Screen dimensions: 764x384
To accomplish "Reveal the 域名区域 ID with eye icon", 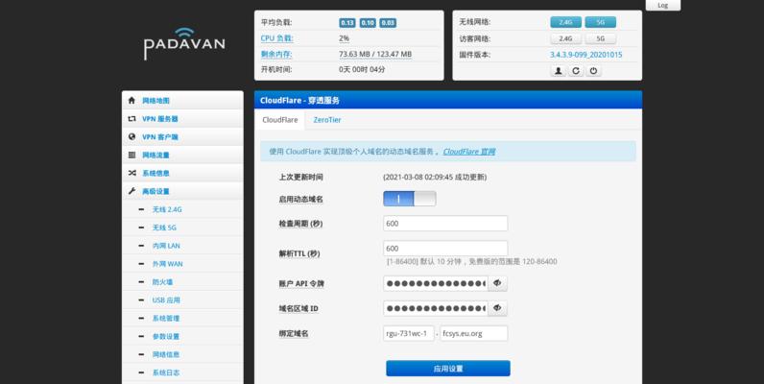I will pyautogui.click(x=497, y=308).
